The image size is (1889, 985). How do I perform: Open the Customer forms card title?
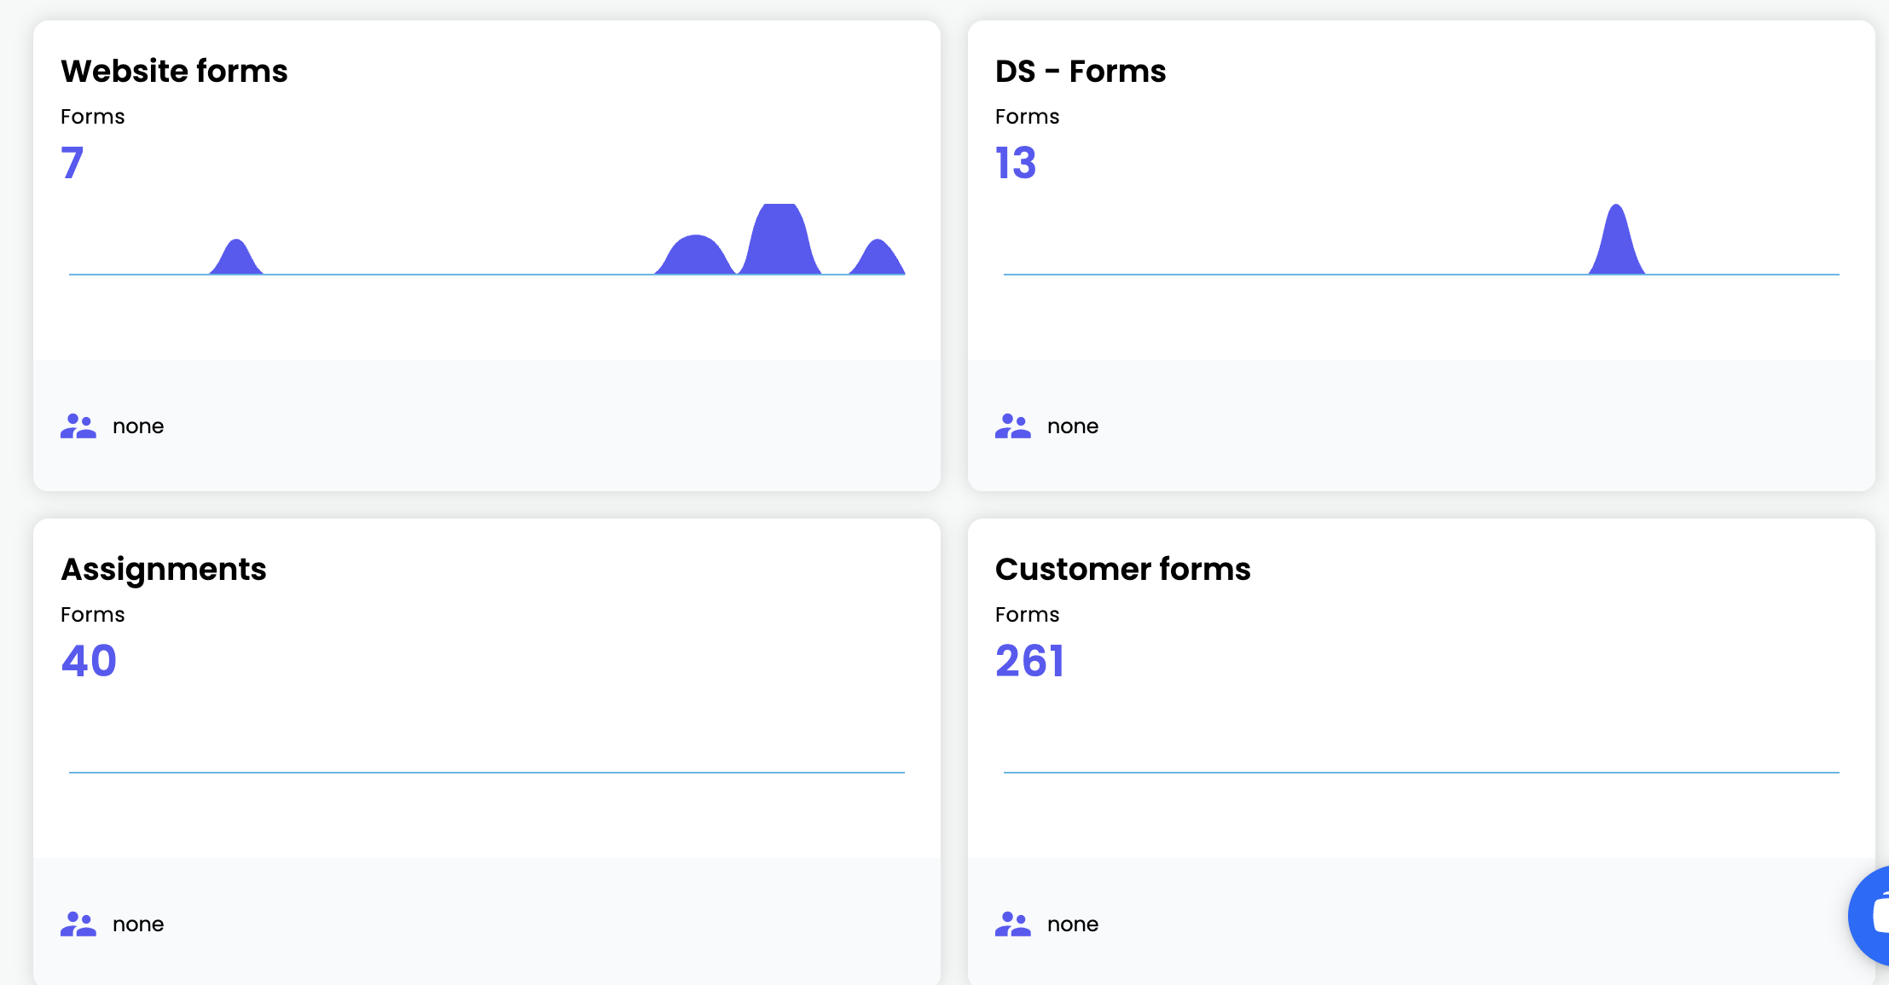click(x=1122, y=569)
